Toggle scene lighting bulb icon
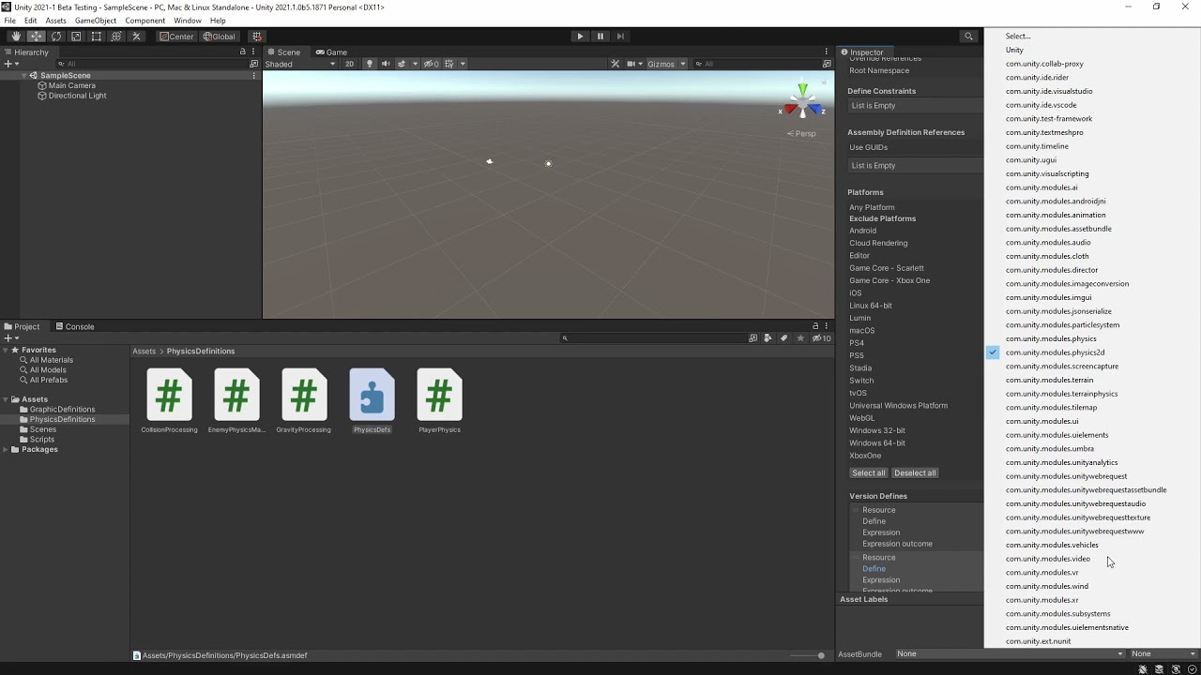 click(369, 64)
